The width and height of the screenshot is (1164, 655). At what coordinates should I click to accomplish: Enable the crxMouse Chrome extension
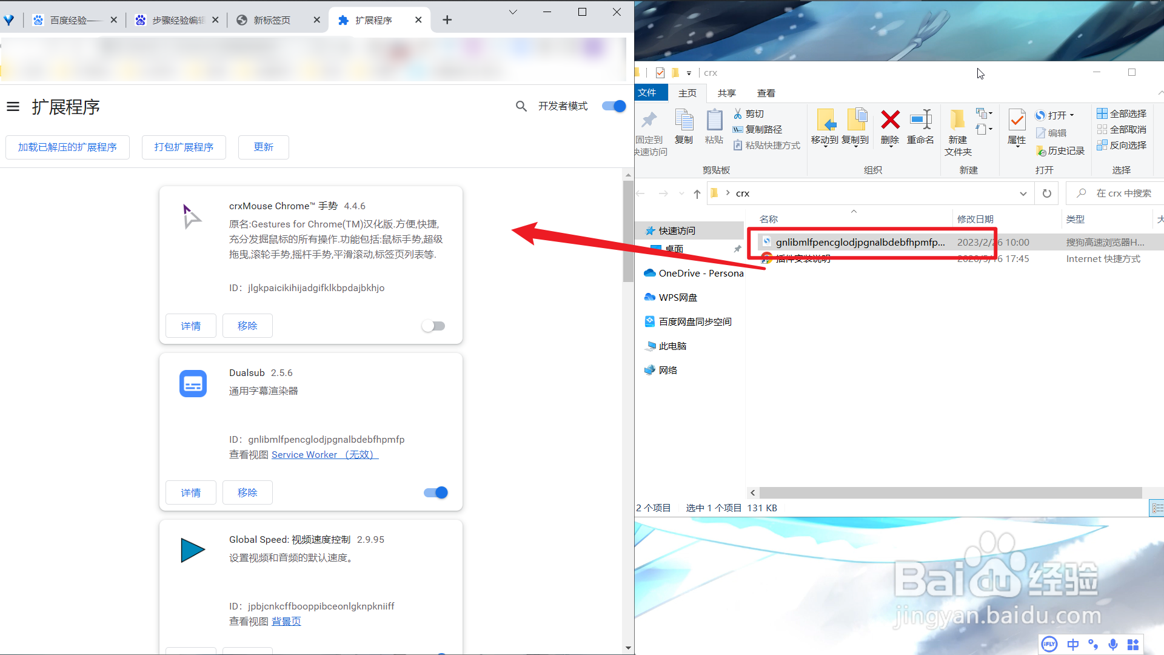tap(433, 326)
